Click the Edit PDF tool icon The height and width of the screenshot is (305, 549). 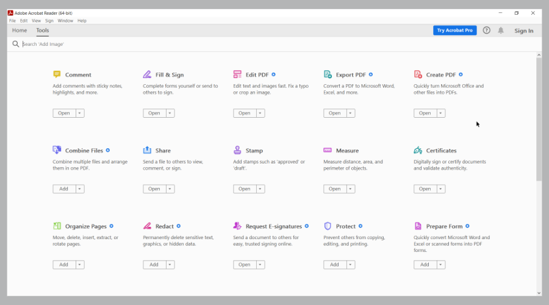[237, 74]
